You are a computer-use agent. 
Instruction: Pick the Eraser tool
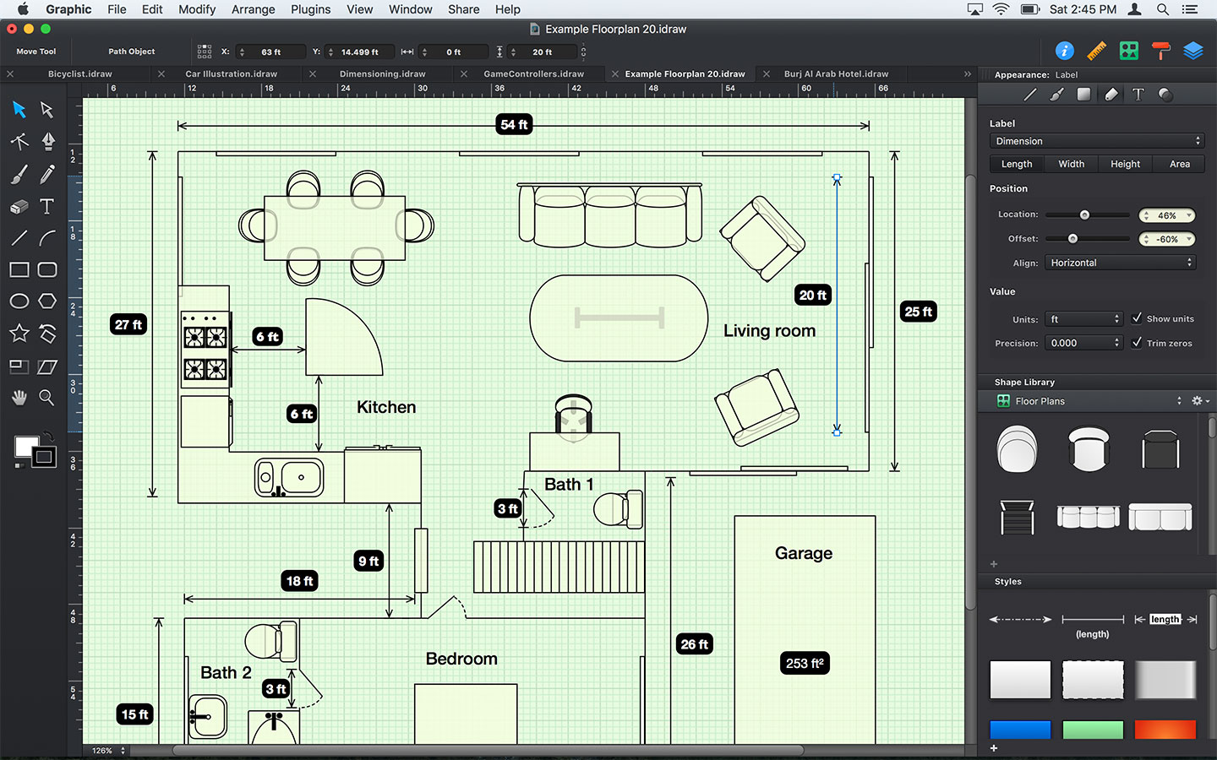coord(19,206)
